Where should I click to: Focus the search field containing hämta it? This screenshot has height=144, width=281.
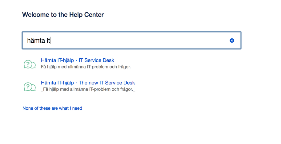tap(131, 41)
